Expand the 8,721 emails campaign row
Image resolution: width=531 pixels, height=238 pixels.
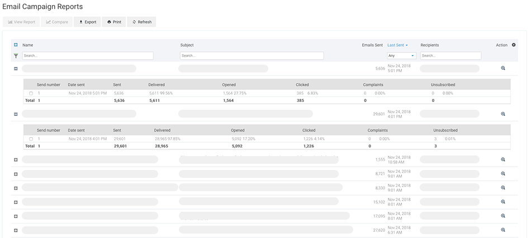pyautogui.click(x=16, y=174)
